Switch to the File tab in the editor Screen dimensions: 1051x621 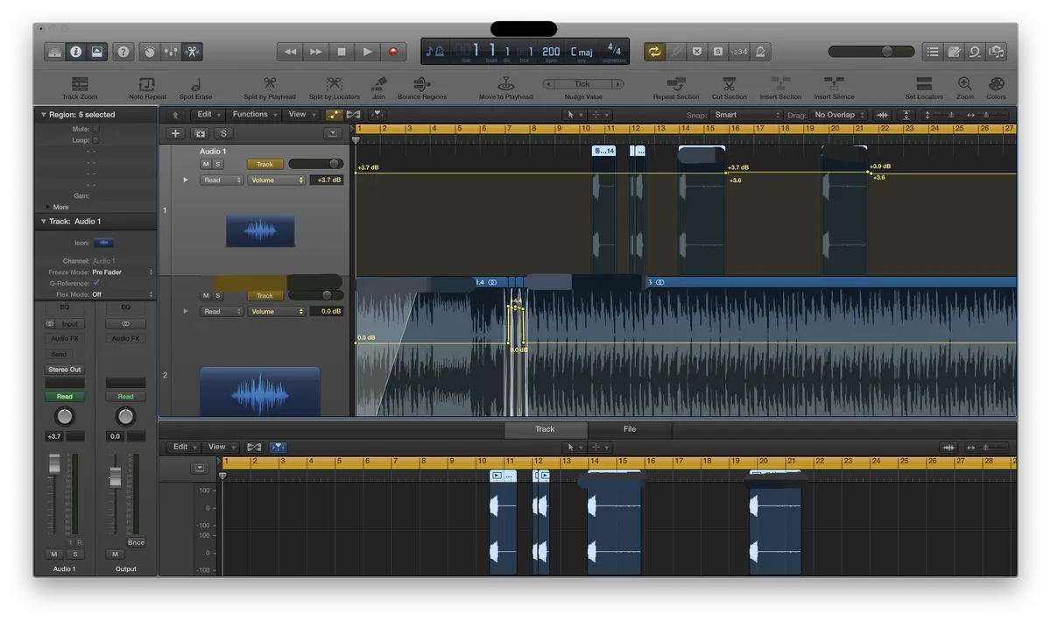[630, 429]
